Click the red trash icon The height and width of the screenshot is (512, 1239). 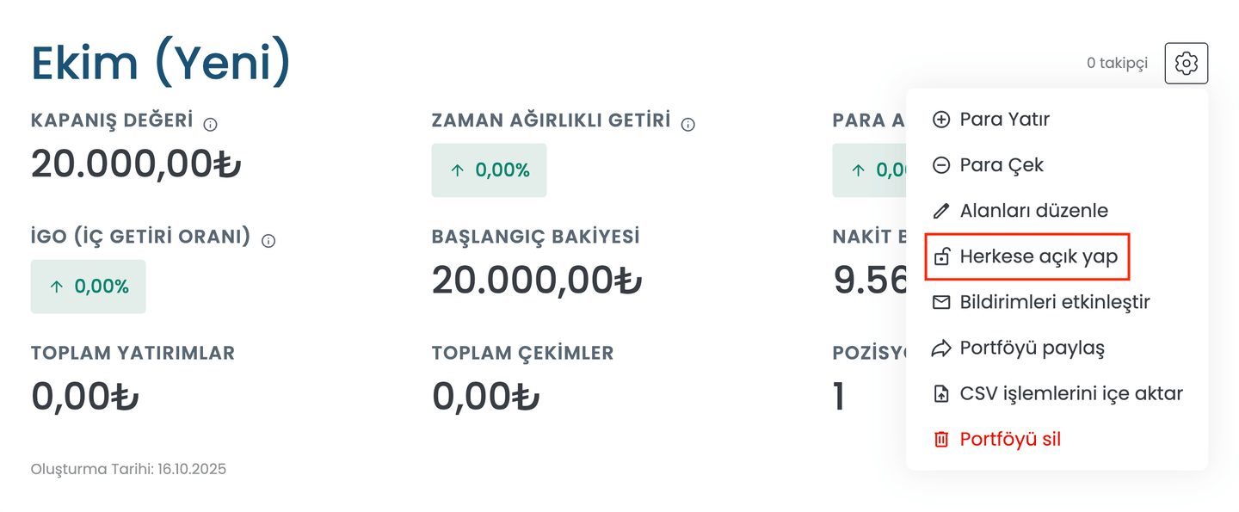pos(941,440)
